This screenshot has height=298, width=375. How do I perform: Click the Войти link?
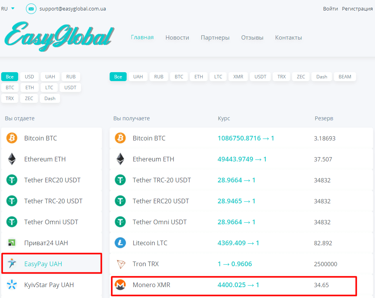(x=330, y=8)
